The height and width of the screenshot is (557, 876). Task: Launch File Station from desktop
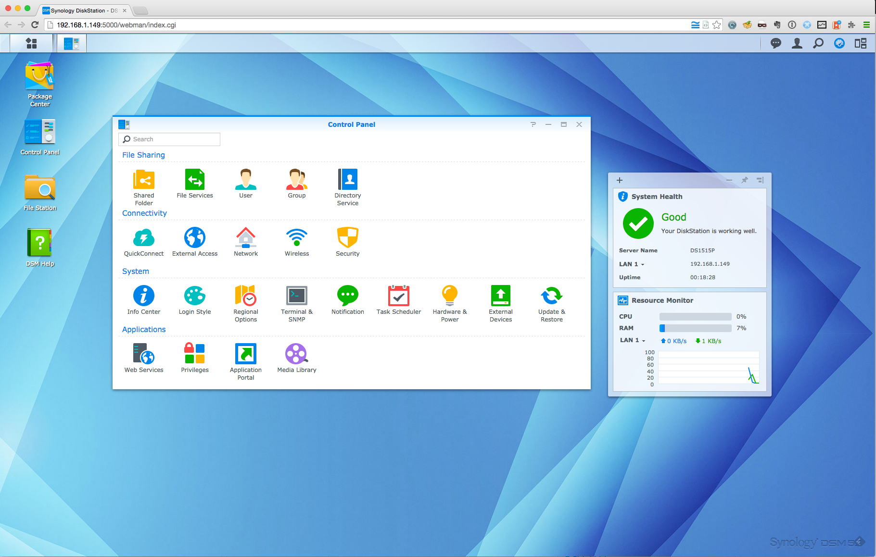coord(40,193)
